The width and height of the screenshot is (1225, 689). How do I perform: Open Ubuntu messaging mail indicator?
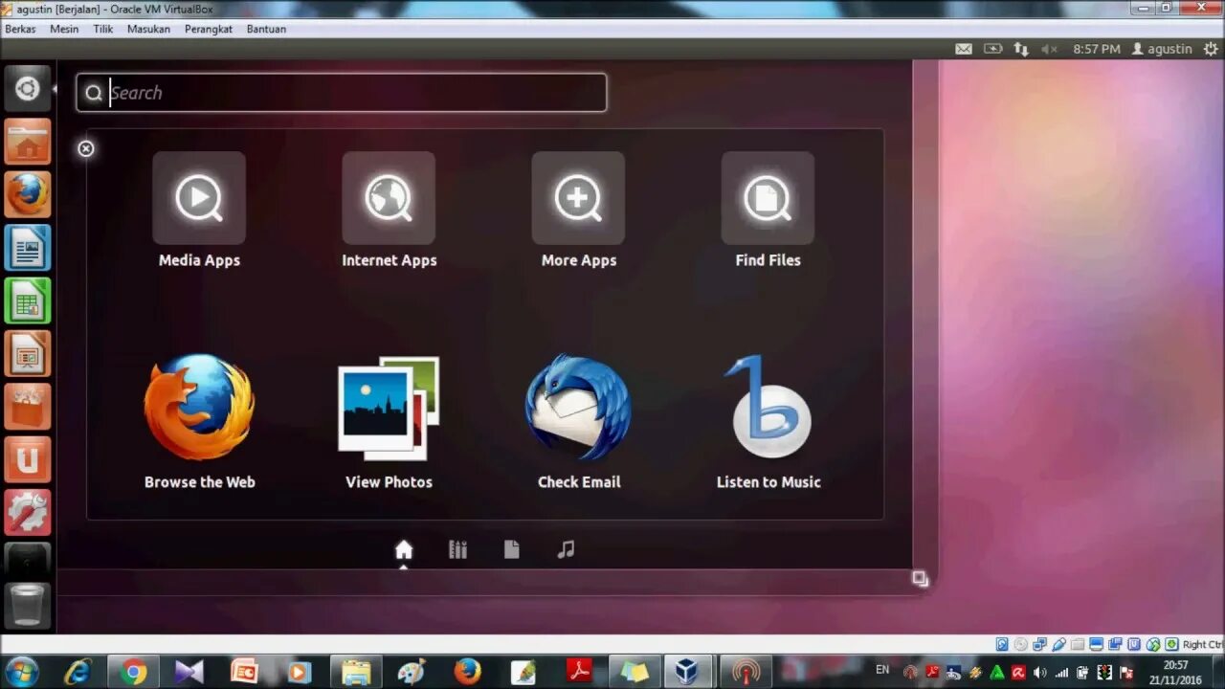click(x=964, y=49)
